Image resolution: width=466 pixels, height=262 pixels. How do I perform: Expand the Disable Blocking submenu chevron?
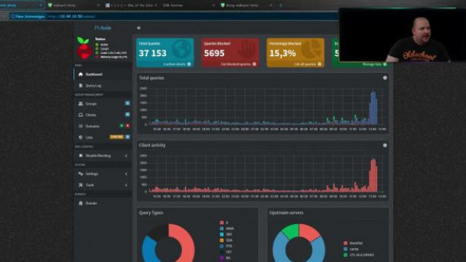126,156
